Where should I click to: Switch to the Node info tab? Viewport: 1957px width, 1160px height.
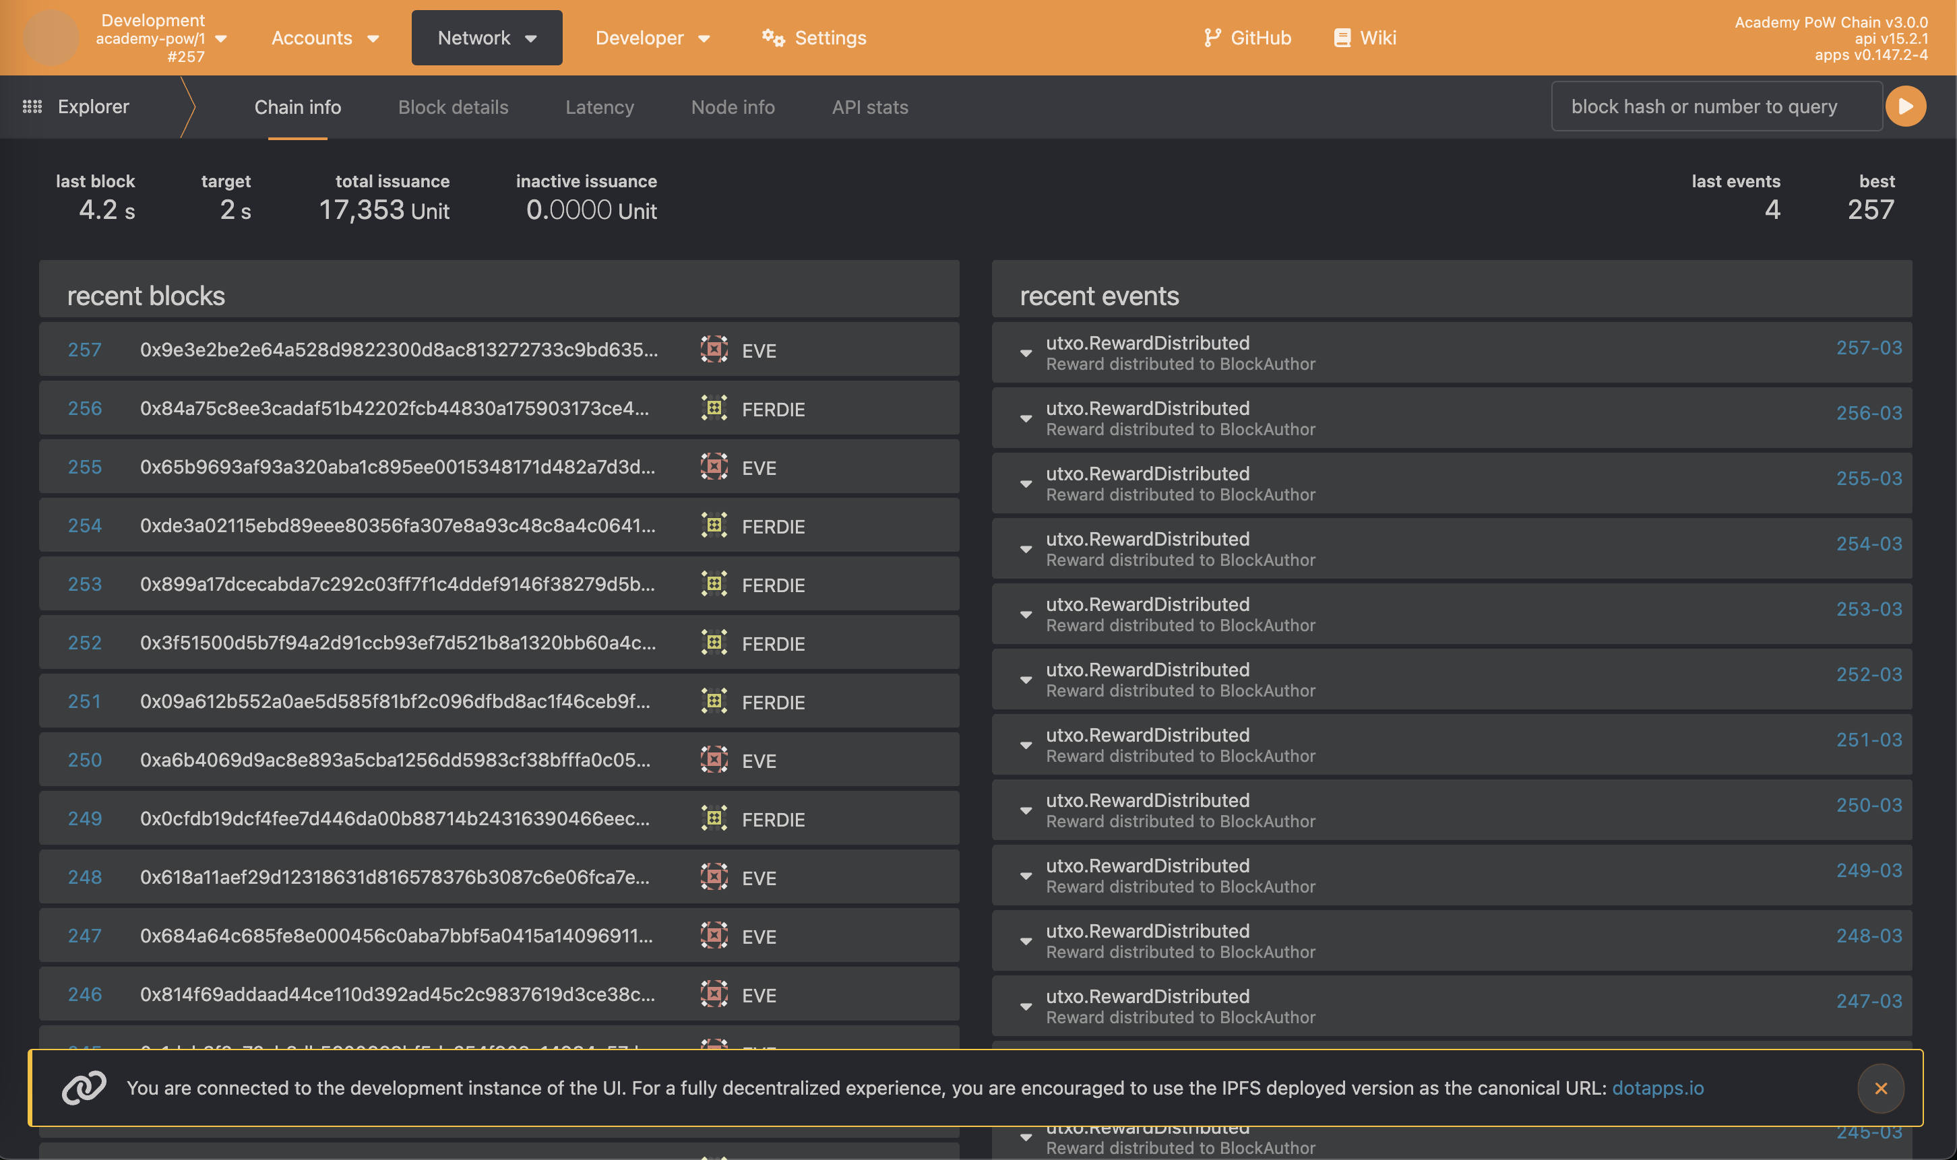[x=733, y=107]
